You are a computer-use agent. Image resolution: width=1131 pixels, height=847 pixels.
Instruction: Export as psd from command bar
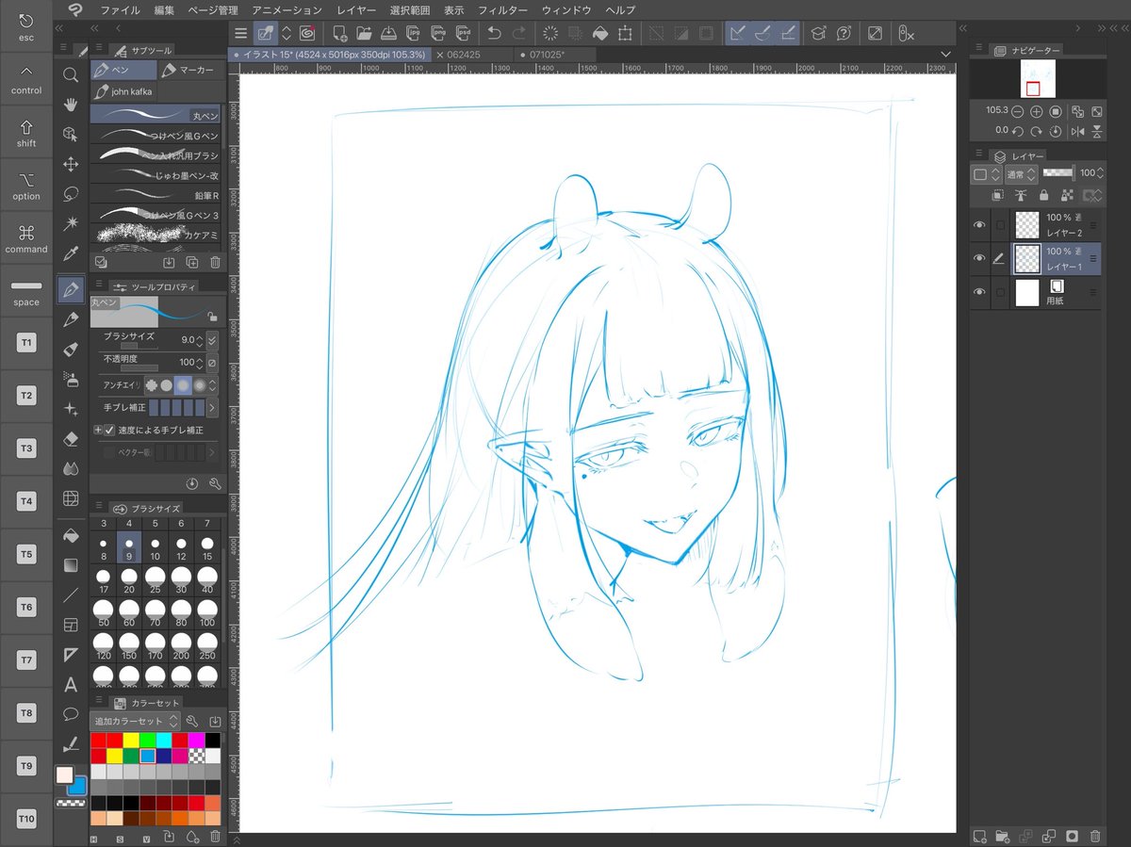pos(463,33)
